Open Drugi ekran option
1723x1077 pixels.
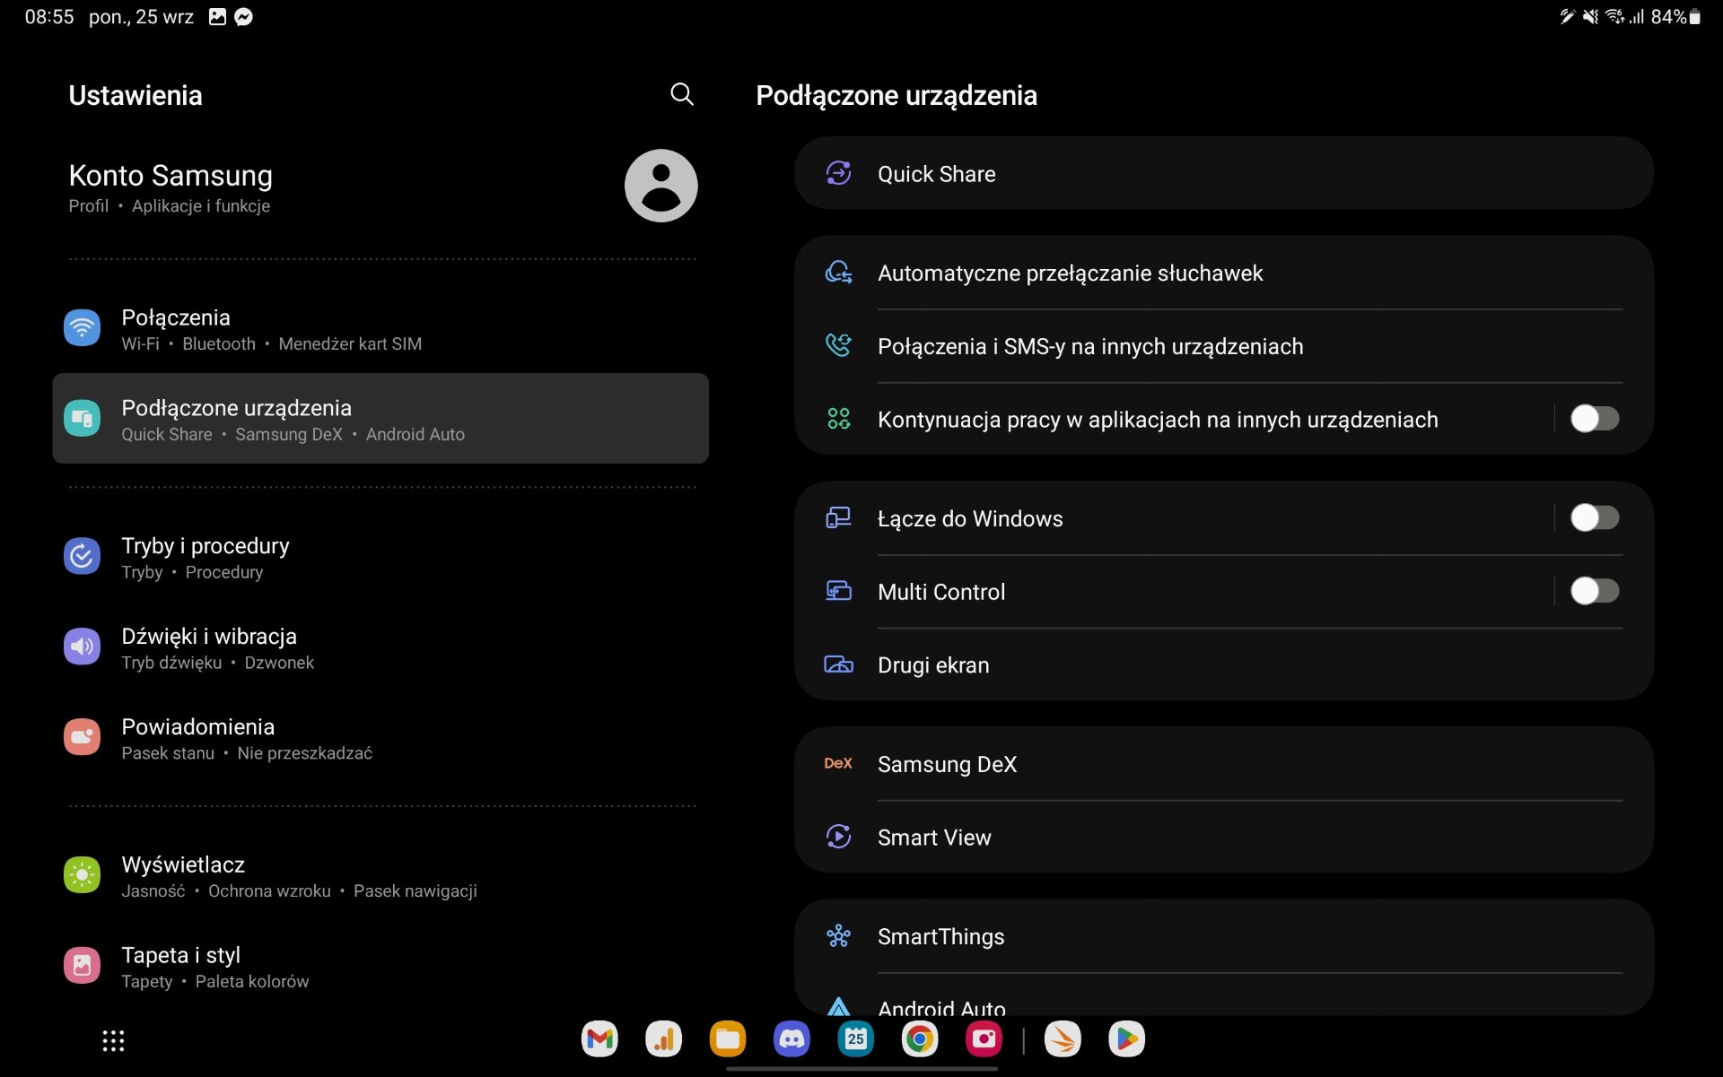click(1224, 665)
